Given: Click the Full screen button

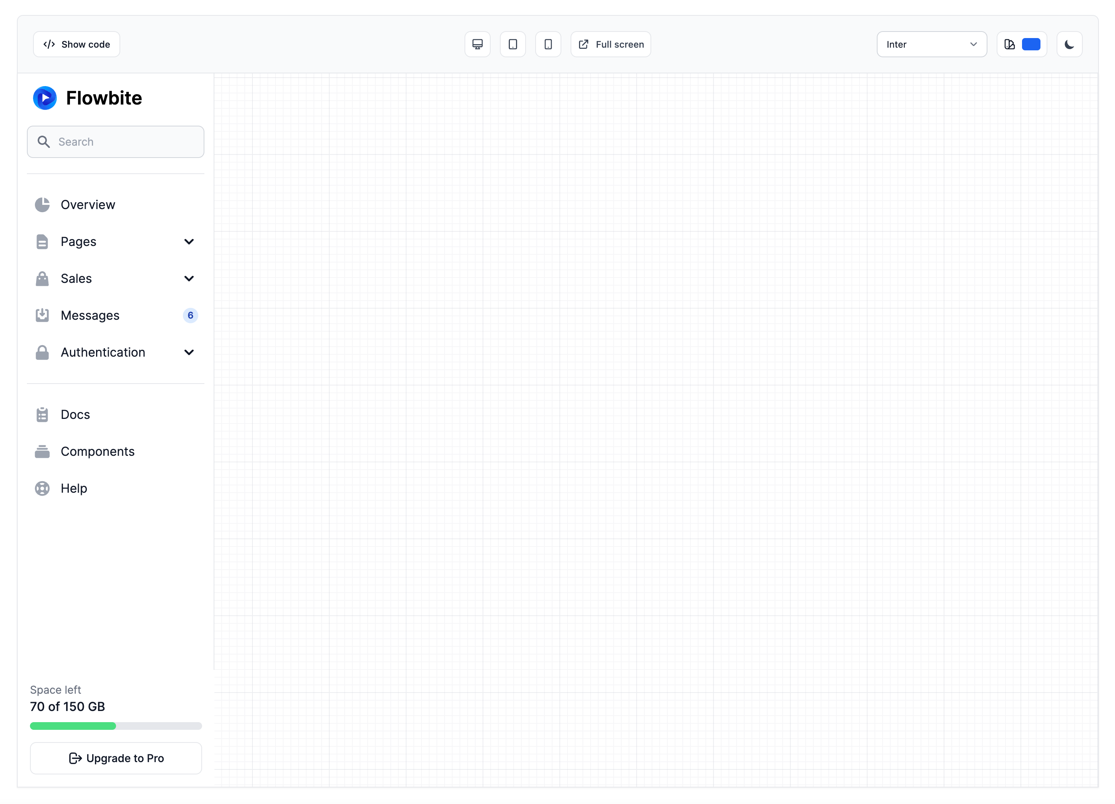Looking at the screenshot, I should [x=611, y=44].
